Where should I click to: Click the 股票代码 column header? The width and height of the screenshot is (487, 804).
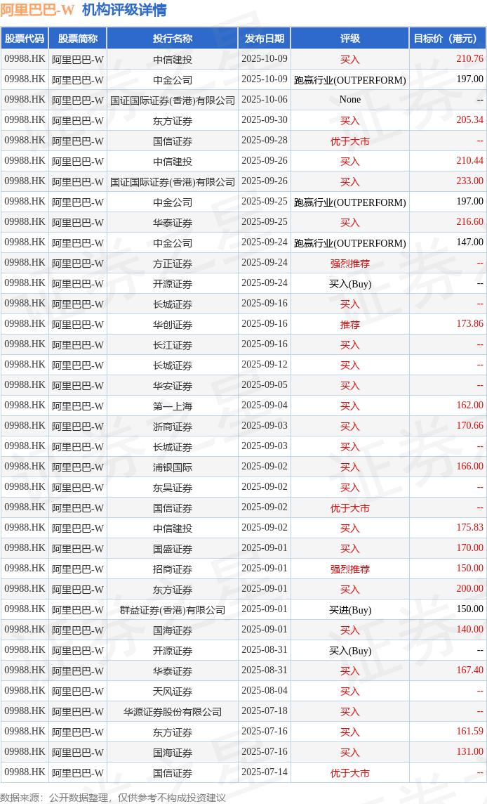click(x=25, y=39)
